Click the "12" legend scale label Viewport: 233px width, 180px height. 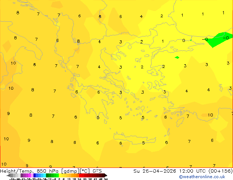coord(69,179)
